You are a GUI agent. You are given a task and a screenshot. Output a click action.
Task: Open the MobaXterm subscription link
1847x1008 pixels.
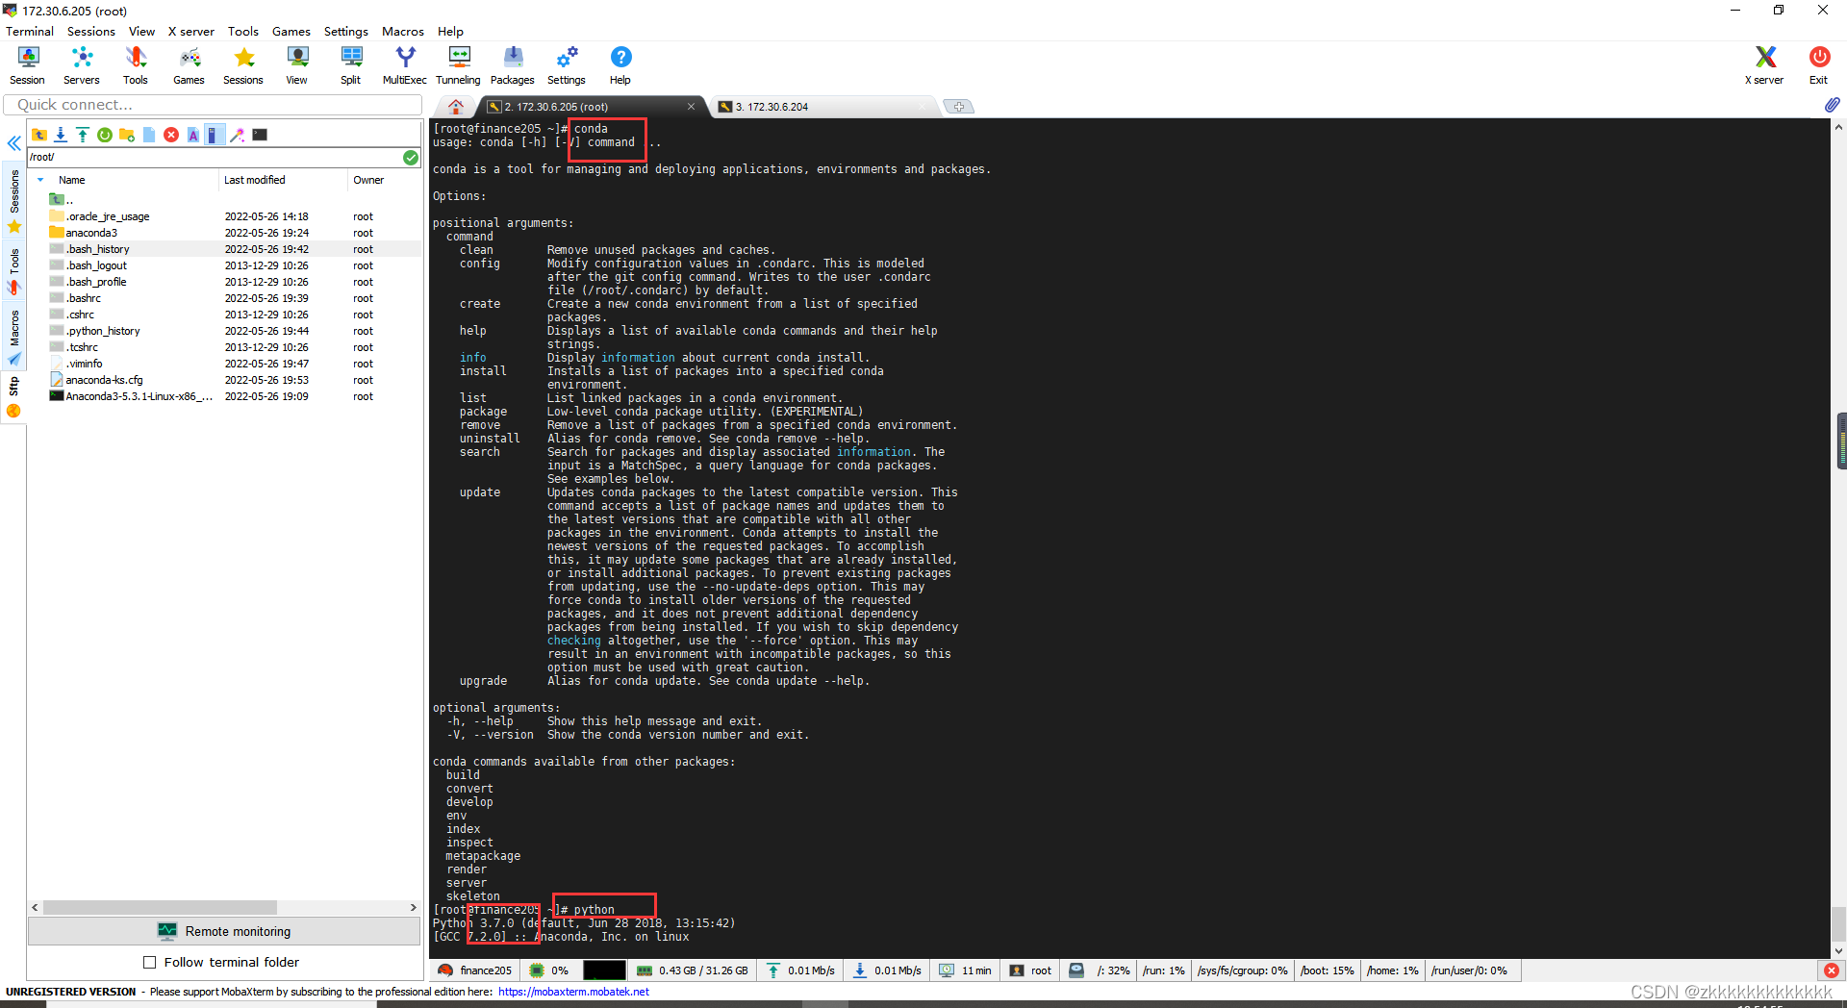(x=573, y=992)
